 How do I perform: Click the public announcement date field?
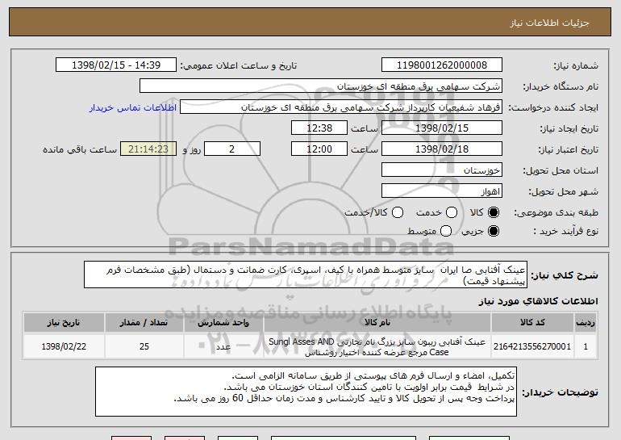click(116, 65)
